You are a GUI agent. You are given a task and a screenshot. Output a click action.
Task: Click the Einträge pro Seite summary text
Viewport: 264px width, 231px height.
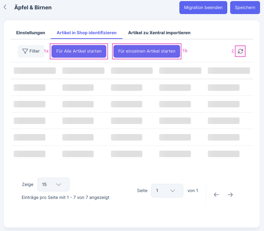[66, 197]
